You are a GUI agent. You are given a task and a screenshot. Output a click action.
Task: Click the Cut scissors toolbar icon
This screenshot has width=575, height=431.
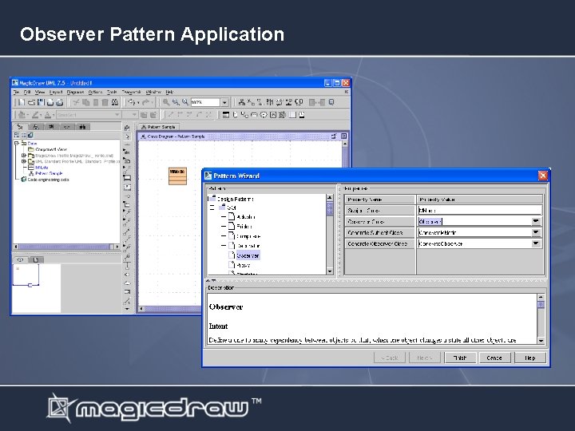pos(77,102)
